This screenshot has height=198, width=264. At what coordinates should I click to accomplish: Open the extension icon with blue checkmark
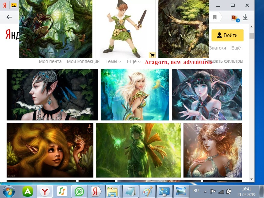pyautogui.click(x=235, y=18)
